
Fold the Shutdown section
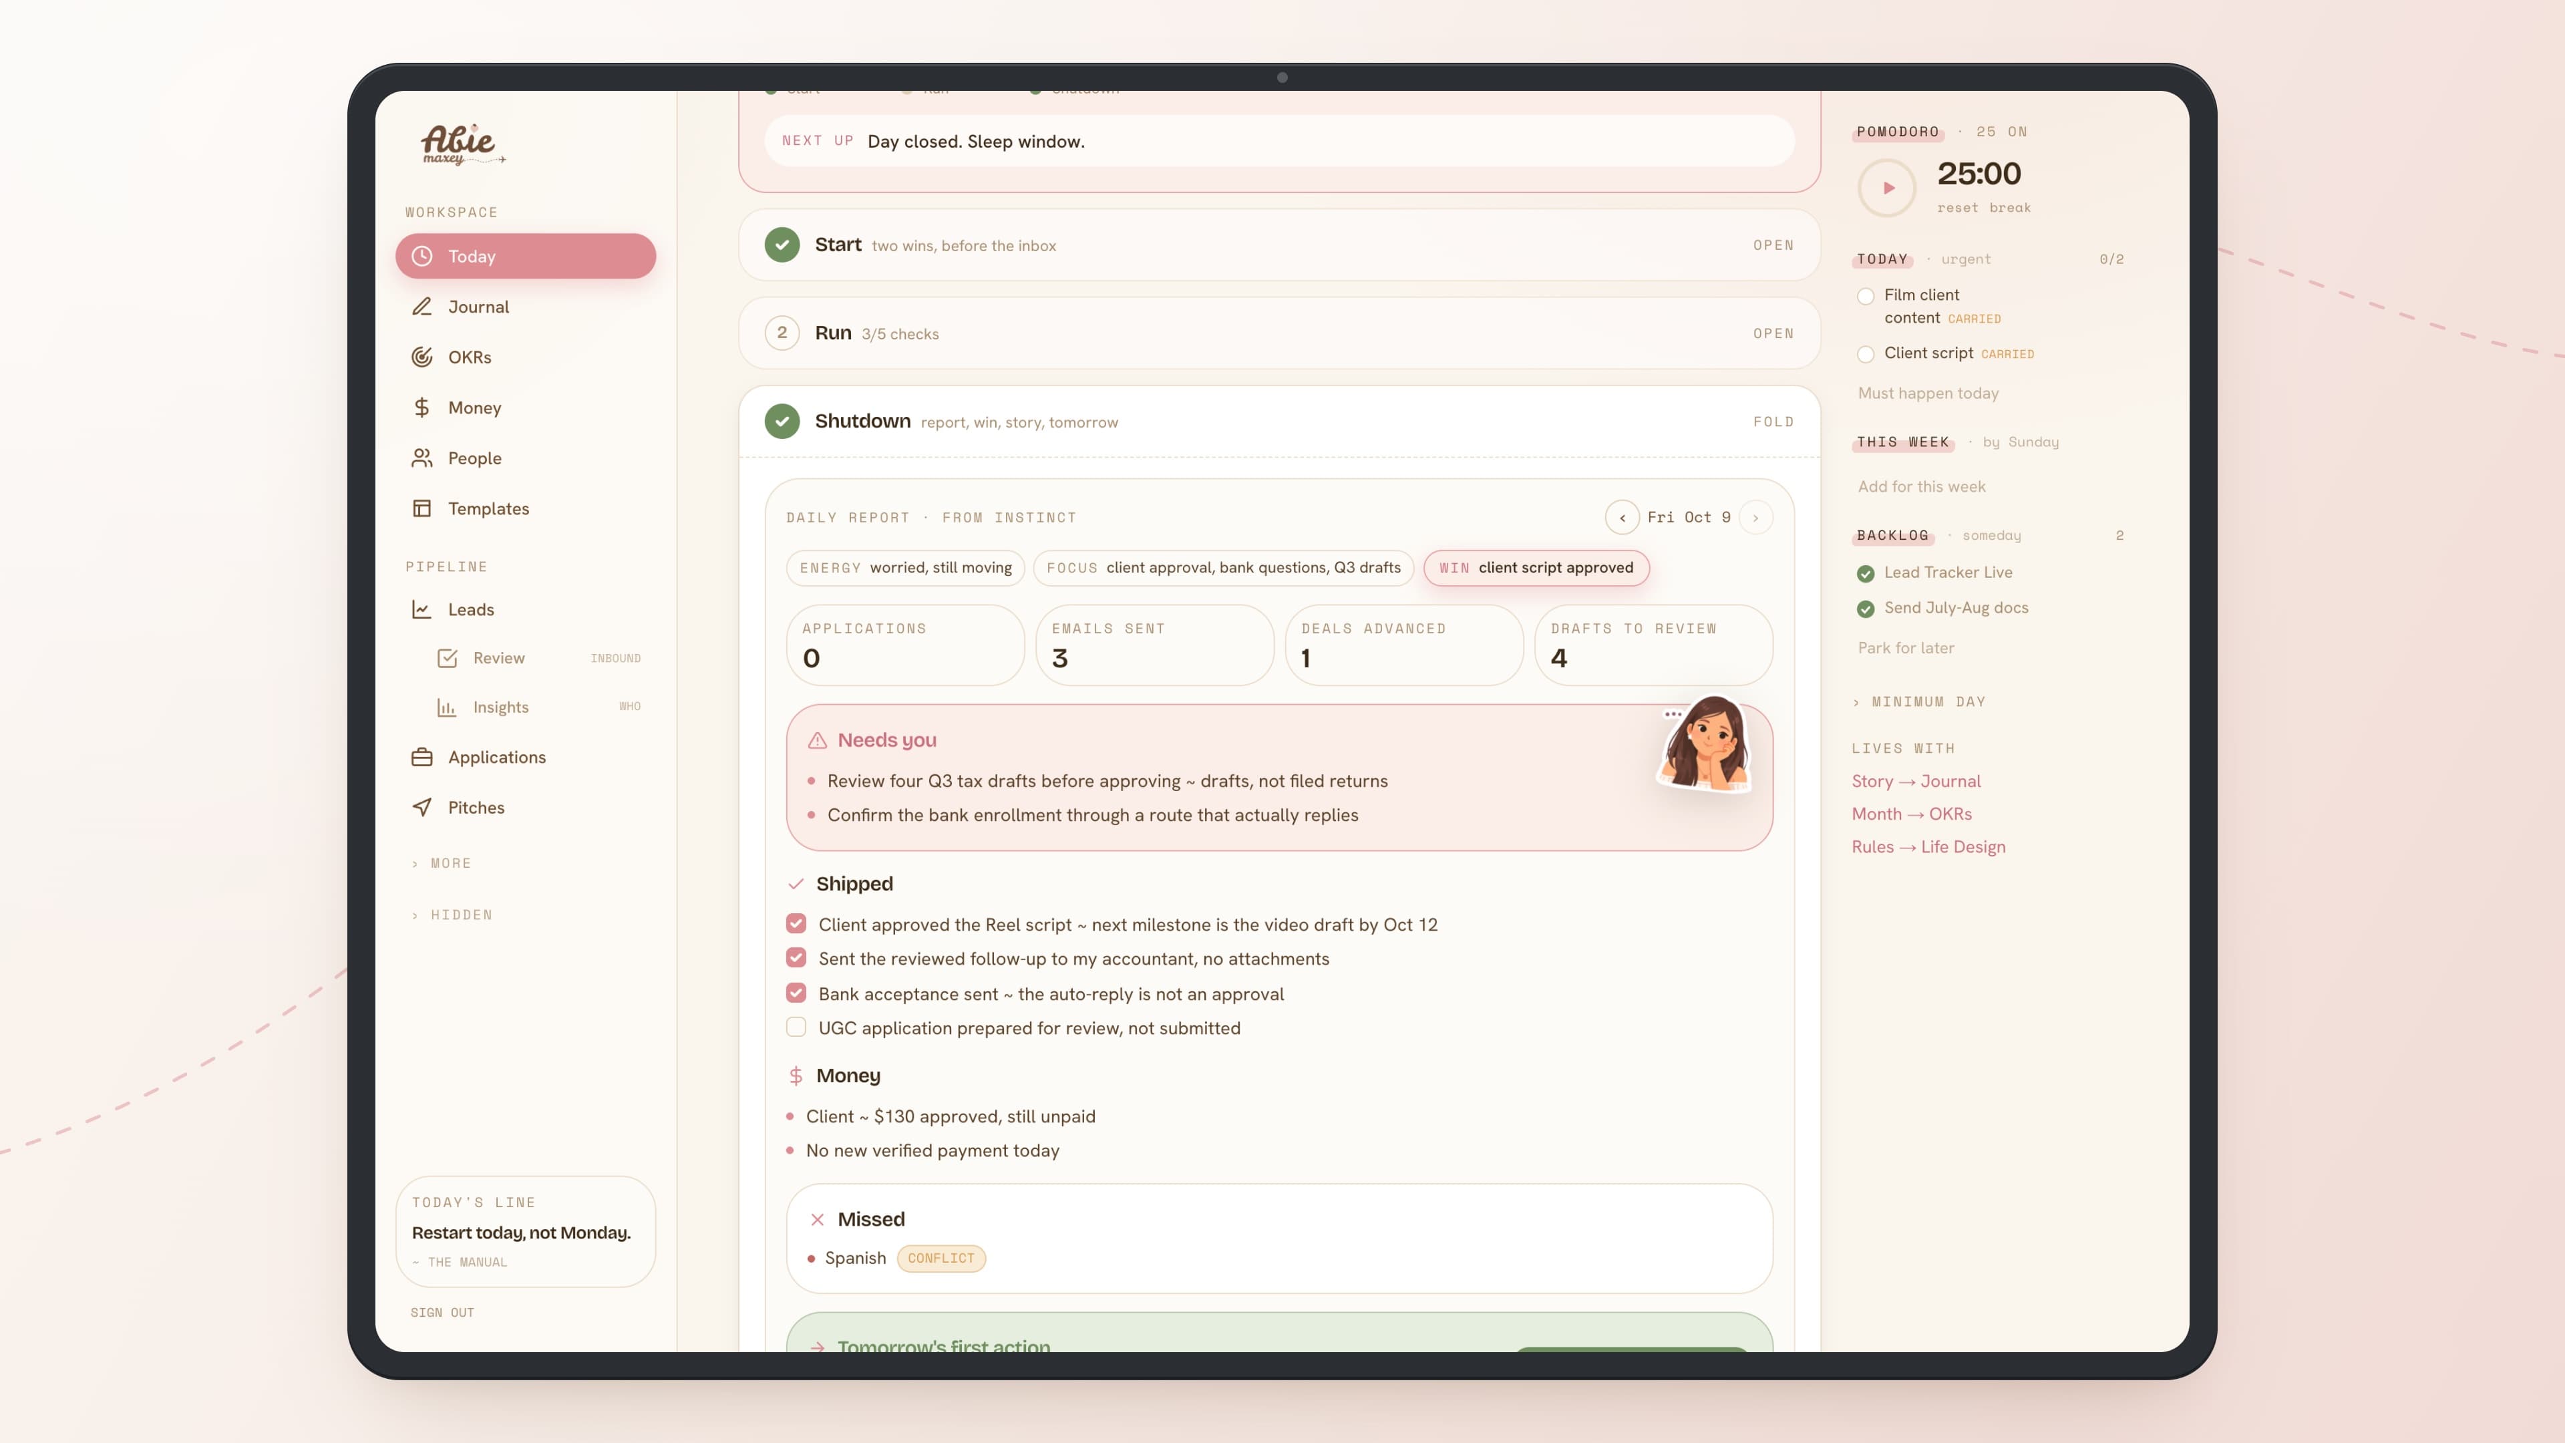1773,422
